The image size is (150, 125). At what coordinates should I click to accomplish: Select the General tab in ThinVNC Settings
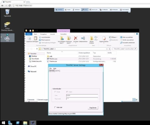pos(52,71)
